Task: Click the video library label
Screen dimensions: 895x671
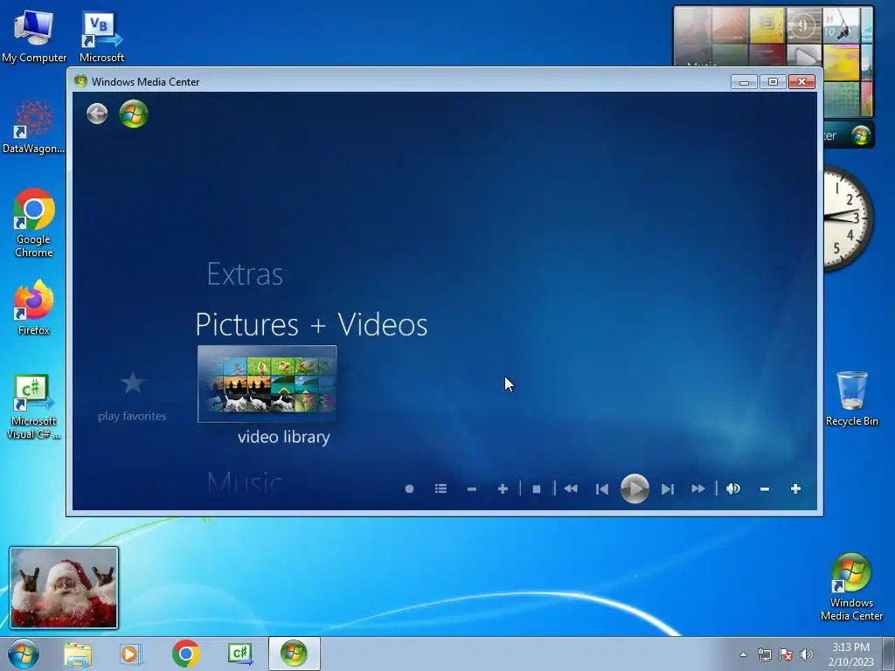Action: (284, 437)
